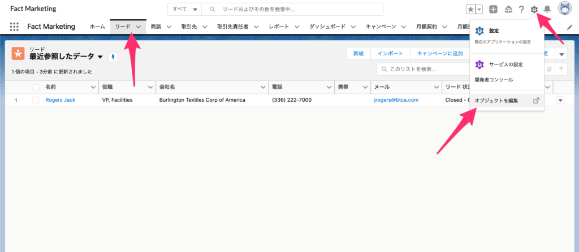Click the external-link icon beside オブジェクトを編集
The height and width of the screenshot is (252, 579).
[537, 101]
